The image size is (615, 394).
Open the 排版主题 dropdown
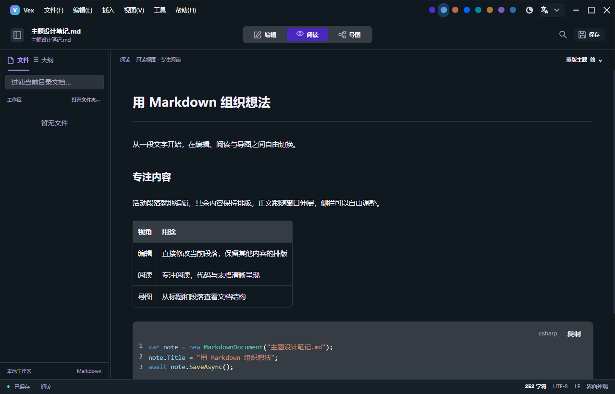pos(584,60)
